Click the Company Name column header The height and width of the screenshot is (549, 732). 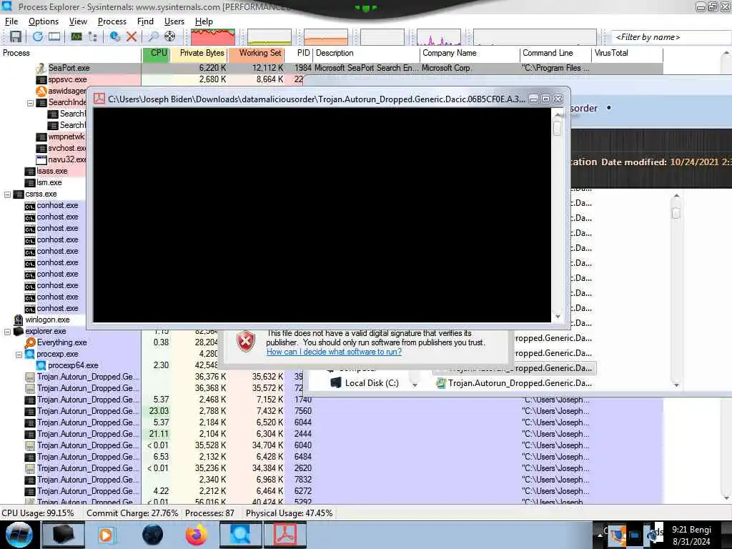pos(470,53)
